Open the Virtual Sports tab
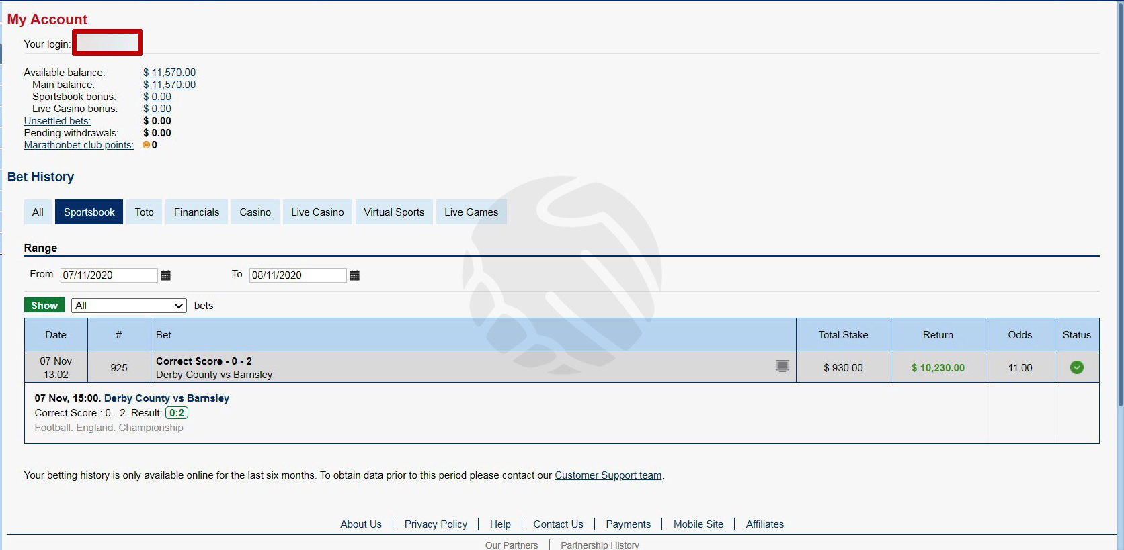This screenshot has width=1124, height=550. [x=394, y=212]
